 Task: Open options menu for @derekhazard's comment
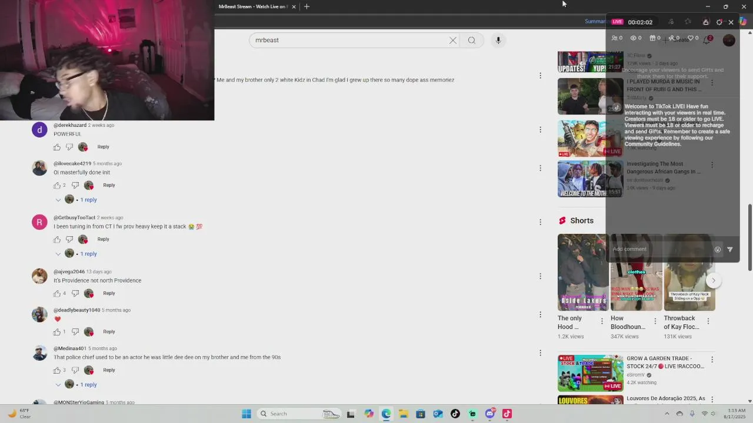[x=540, y=130]
